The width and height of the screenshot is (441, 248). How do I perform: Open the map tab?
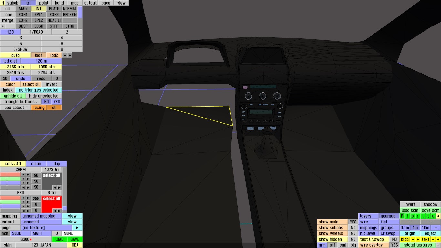pos(75,3)
